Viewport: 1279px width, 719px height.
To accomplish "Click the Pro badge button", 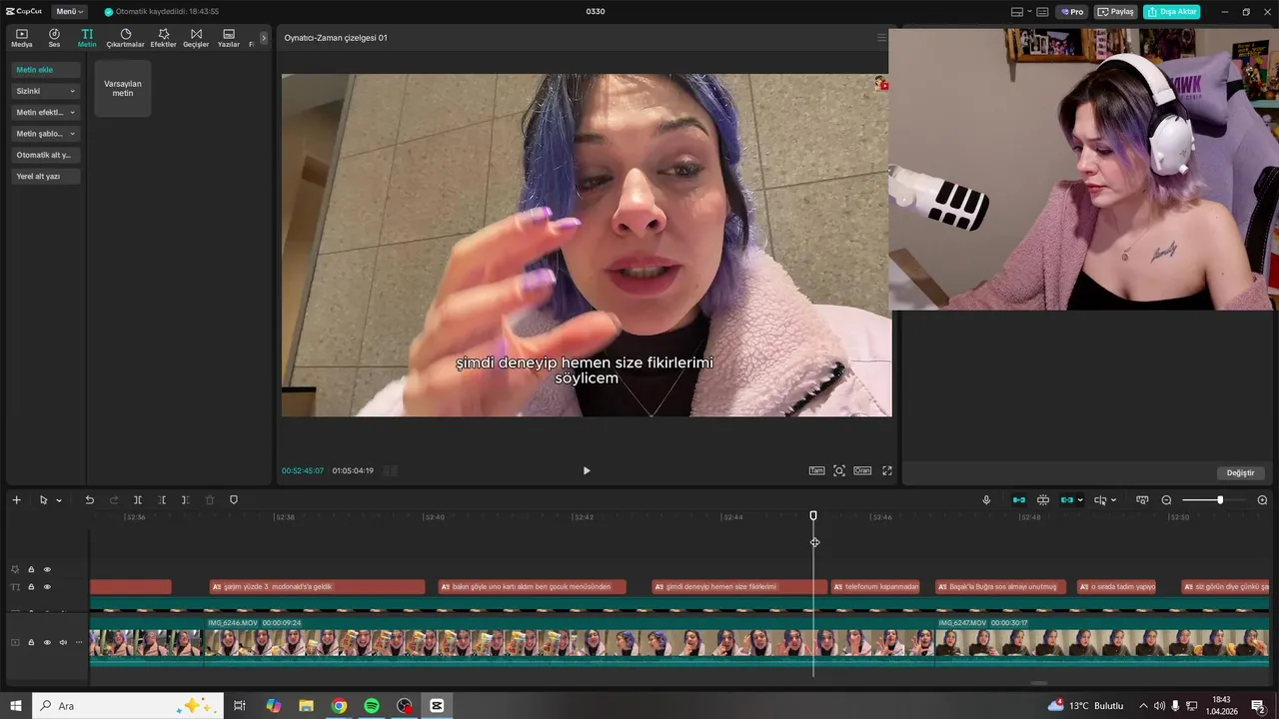I will (1073, 12).
